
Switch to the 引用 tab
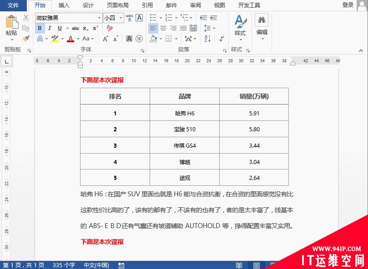[x=147, y=5]
